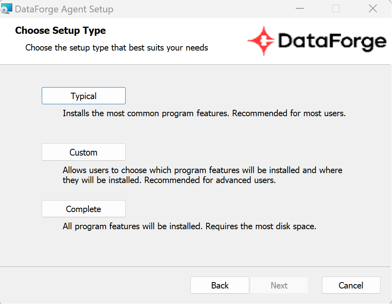Click the disabled maximize box icon

pyautogui.click(x=336, y=8)
